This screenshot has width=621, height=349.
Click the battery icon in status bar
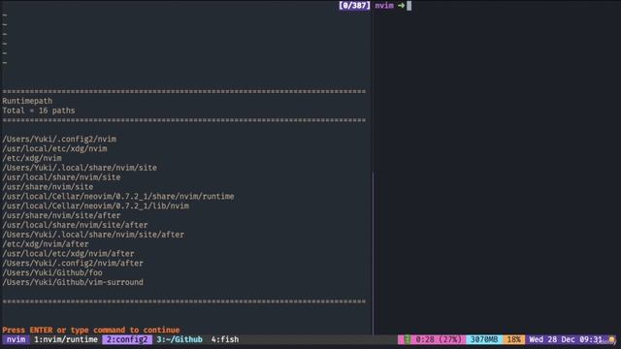[407, 339]
